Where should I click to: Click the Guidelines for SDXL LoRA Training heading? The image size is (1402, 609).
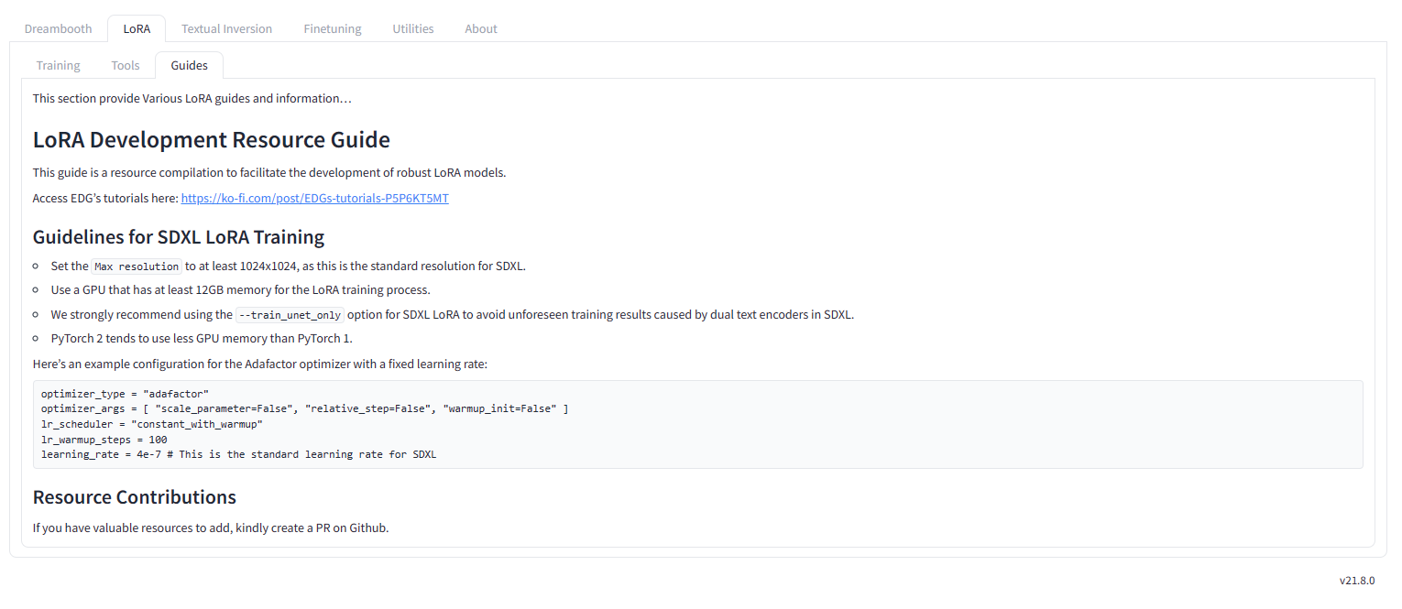pyautogui.click(x=179, y=236)
